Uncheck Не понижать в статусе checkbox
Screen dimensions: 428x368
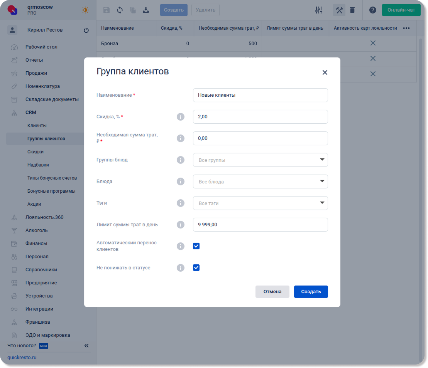pyautogui.click(x=196, y=268)
